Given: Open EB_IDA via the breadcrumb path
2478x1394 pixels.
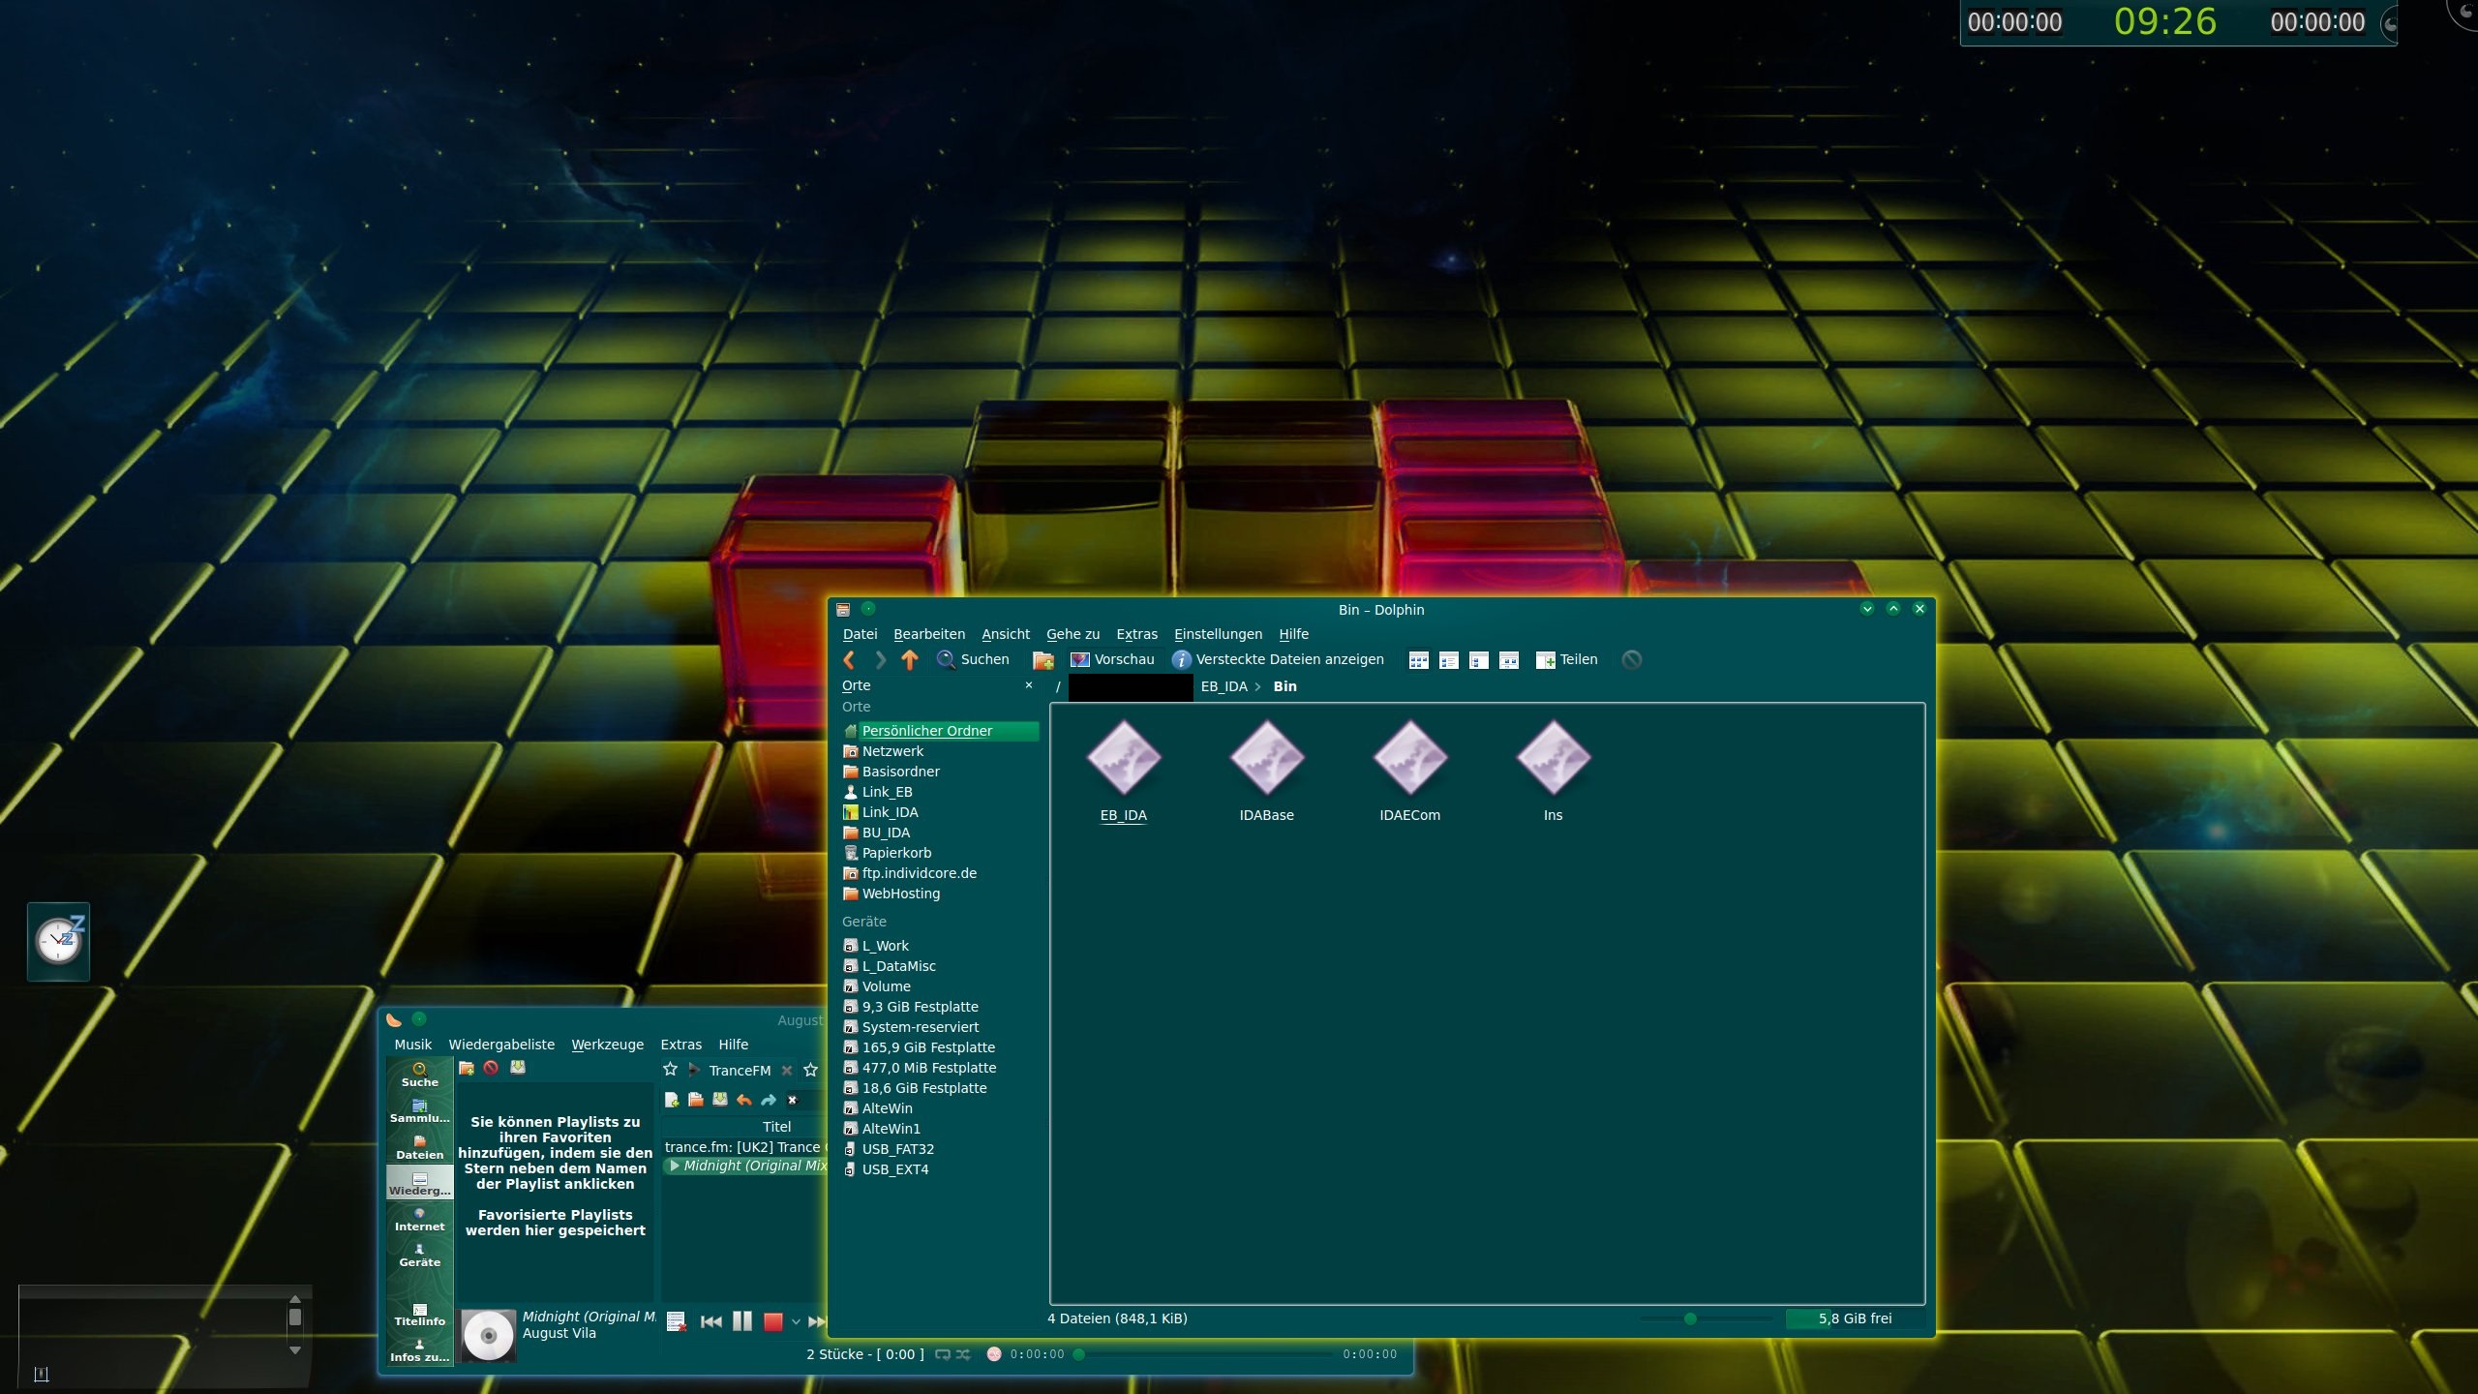Looking at the screenshot, I should point(1223,685).
